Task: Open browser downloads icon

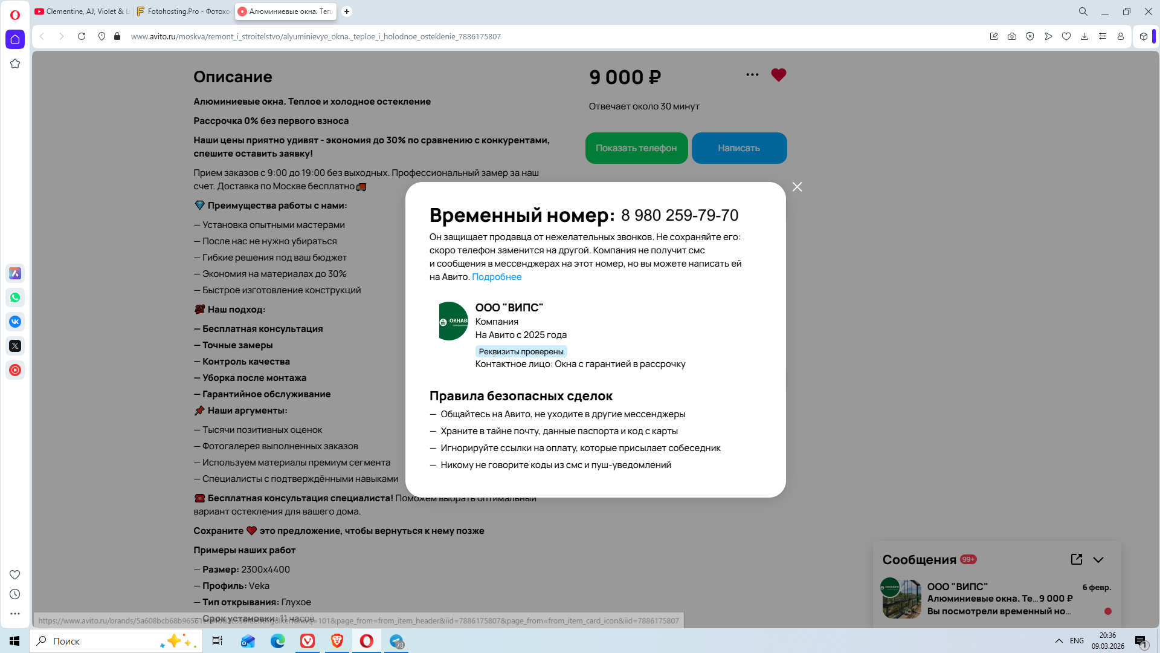Action: (1084, 36)
